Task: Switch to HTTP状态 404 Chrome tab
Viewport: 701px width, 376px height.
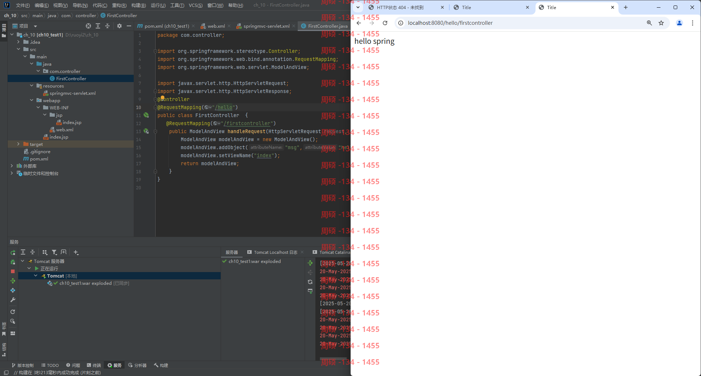Action: tap(400, 7)
